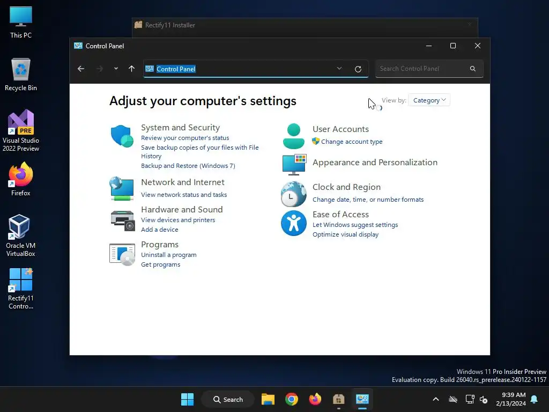Open the Programs disc icon
The height and width of the screenshot is (412, 549).
click(122, 255)
